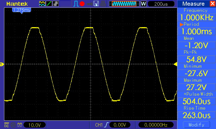Click the 263.0us rise time value

(x=197, y=115)
